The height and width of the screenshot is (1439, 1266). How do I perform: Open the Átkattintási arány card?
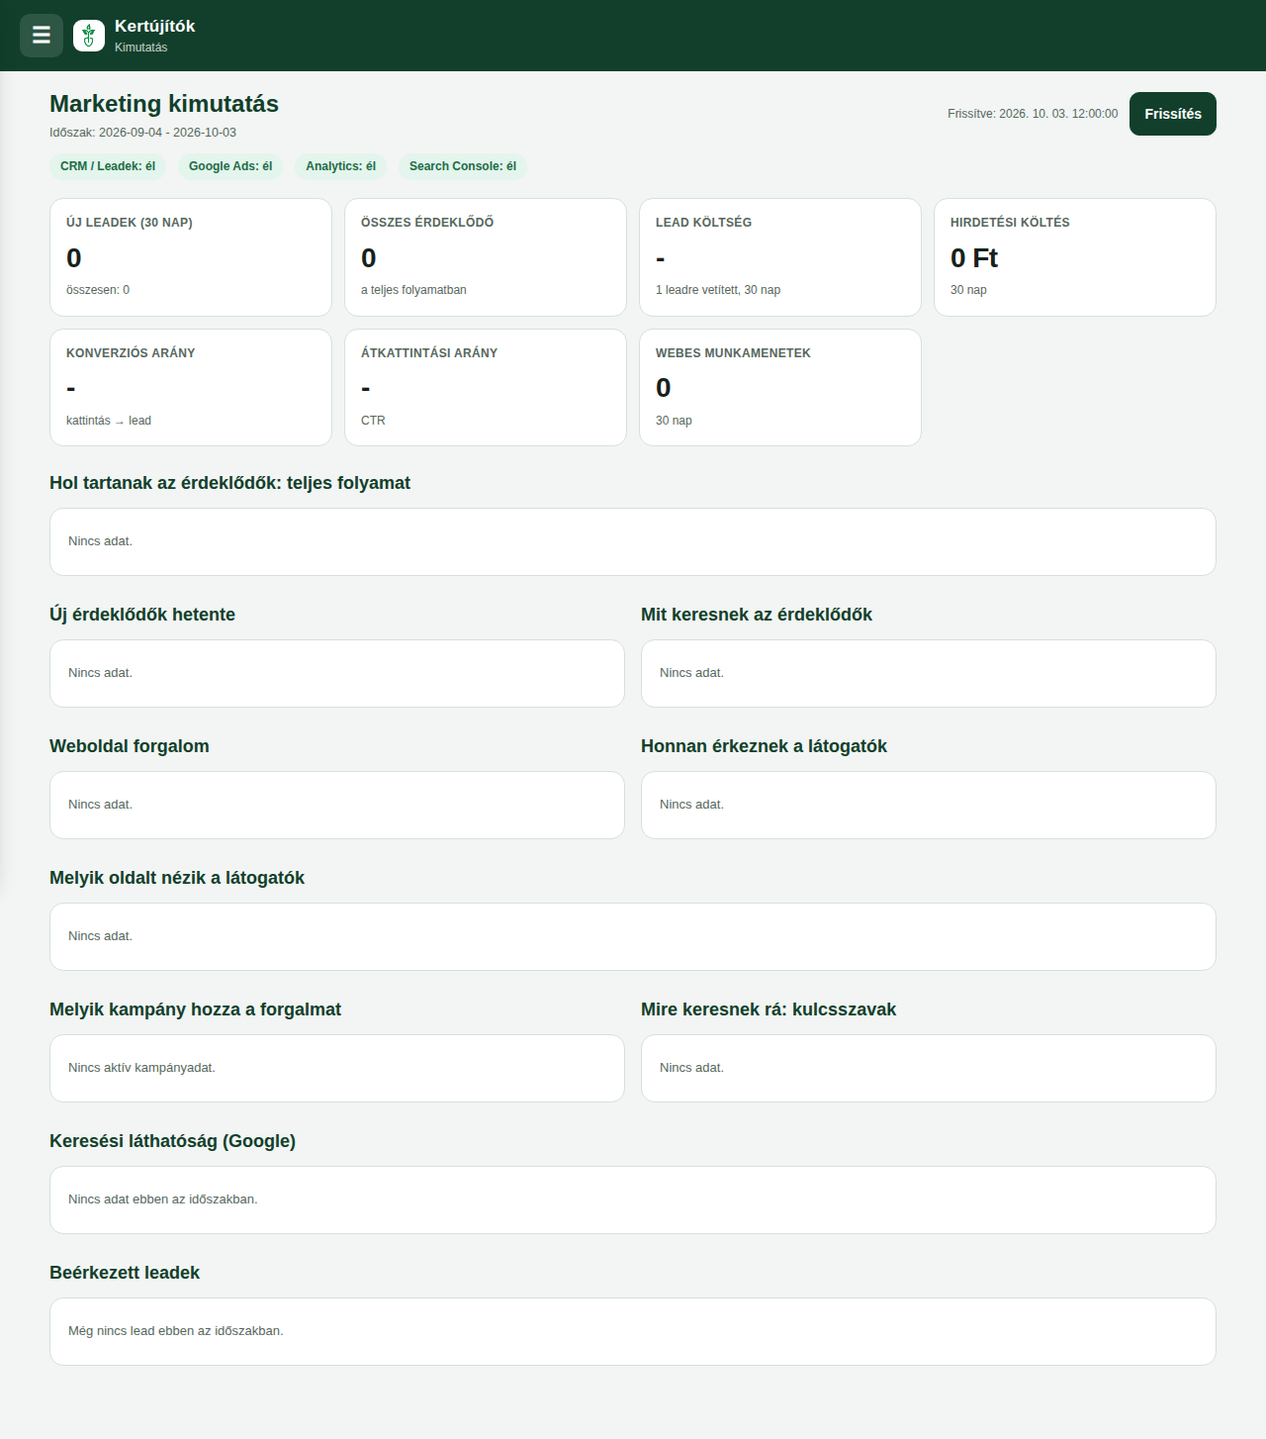click(486, 388)
